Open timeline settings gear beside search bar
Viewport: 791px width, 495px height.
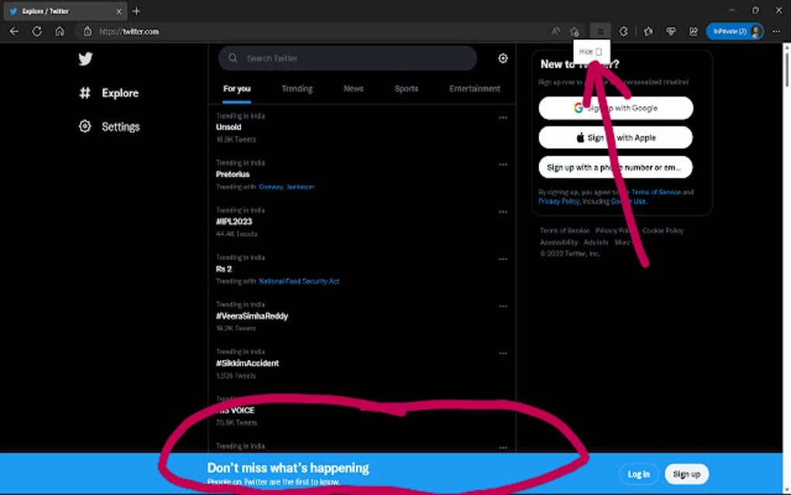pyautogui.click(x=503, y=57)
